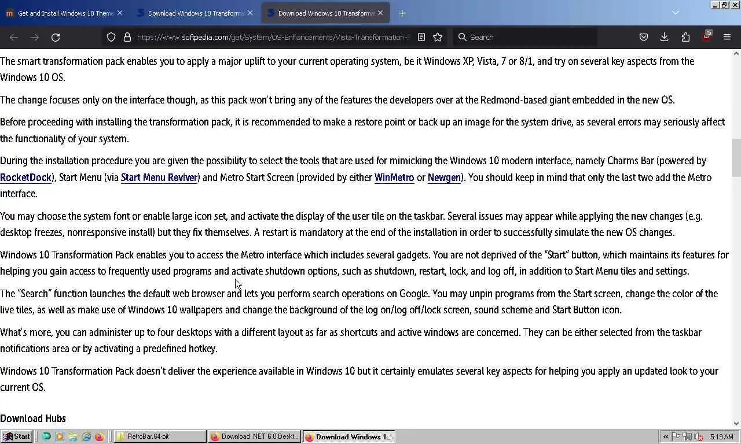Bookmark this page with the star
Image resolution: width=741 pixels, height=444 pixels.
438,37
